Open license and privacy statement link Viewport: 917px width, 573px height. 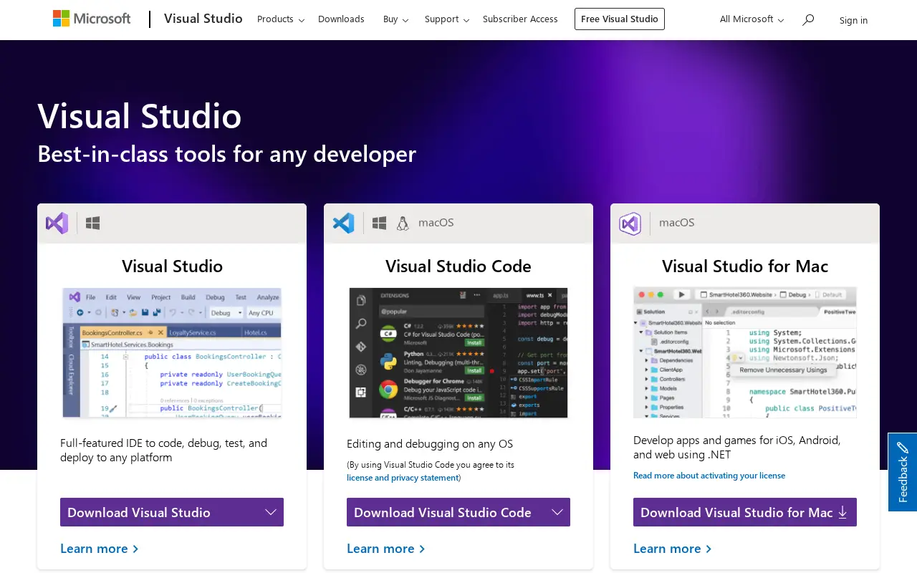(x=403, y=478)
